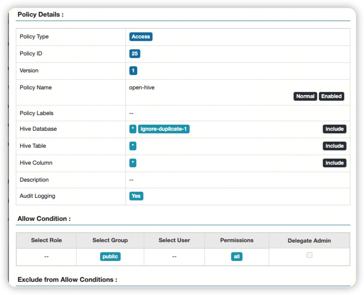Click the Access policy type badge
364x295 pixels.
141,37
